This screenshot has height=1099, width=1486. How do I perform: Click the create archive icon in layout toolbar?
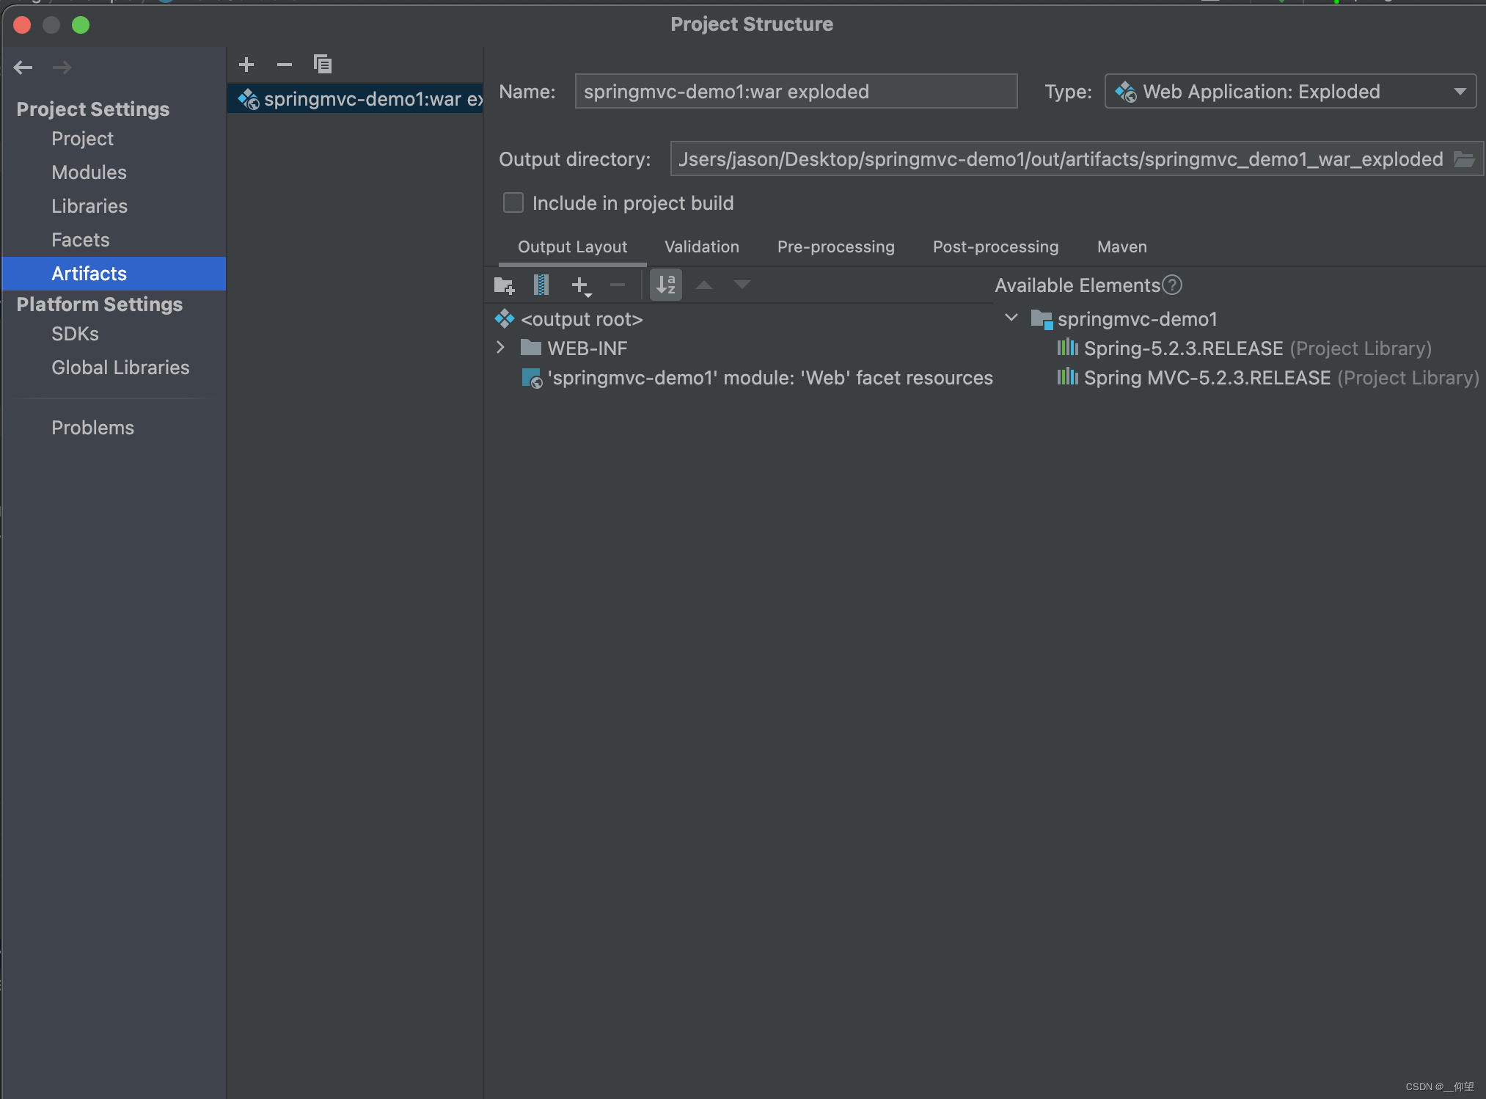click(541, 285)
